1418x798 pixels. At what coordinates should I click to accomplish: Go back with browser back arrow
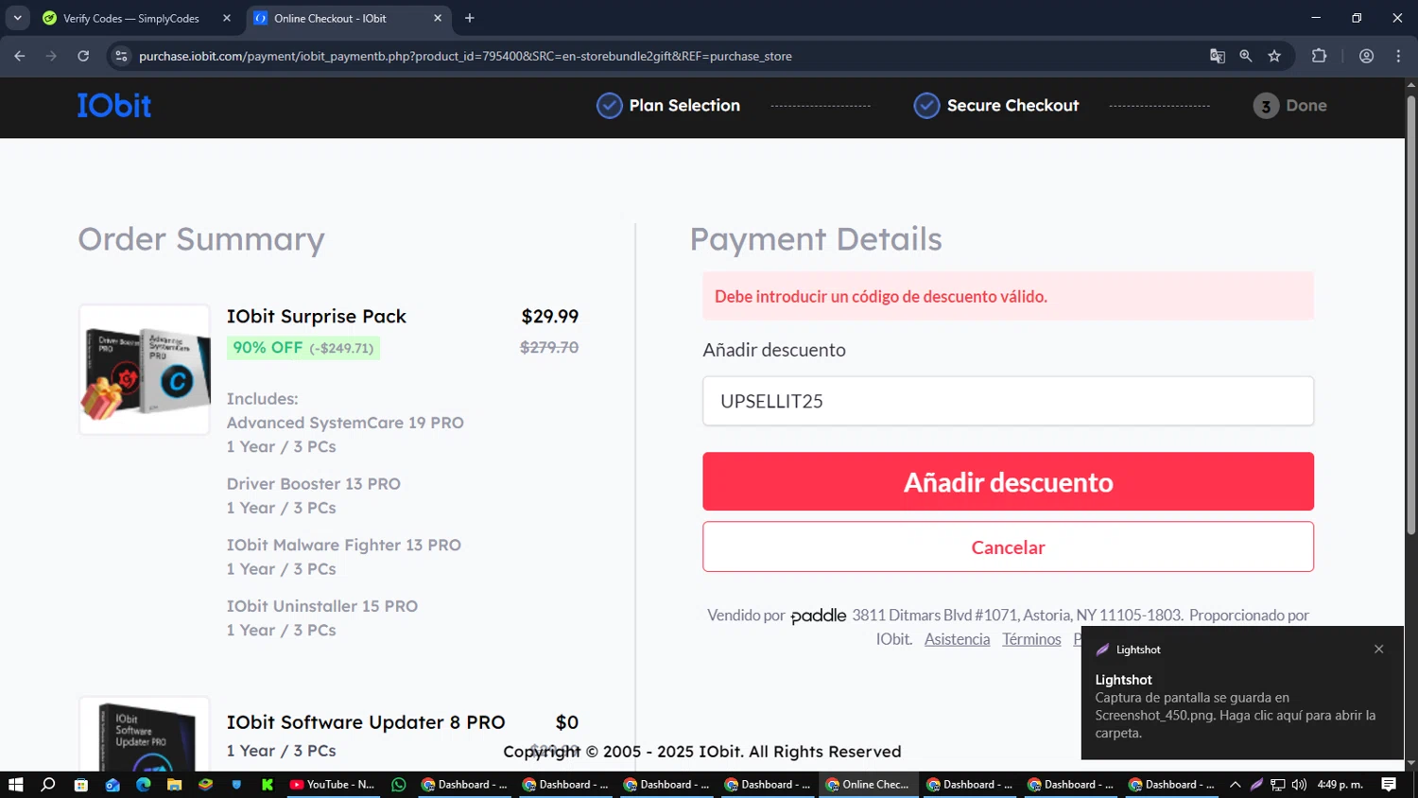pos(20,56)
